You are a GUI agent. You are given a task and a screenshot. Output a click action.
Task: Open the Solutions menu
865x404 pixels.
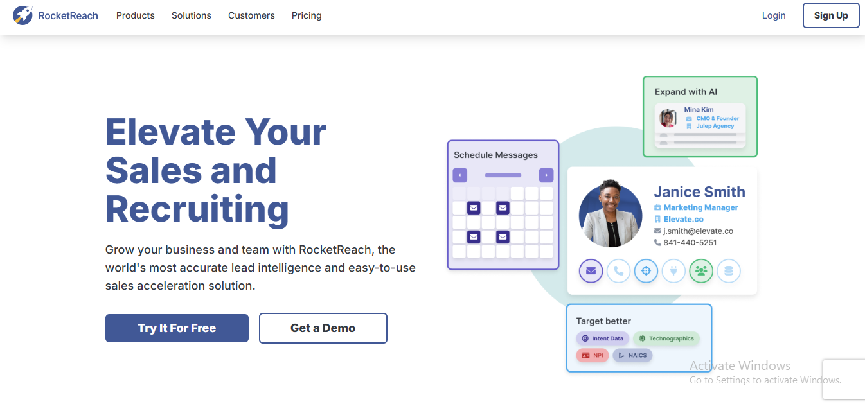click(x=192, y=15)
